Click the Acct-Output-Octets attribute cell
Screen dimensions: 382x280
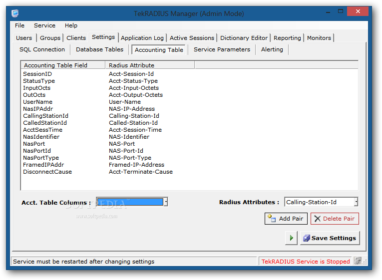point(136,95)
